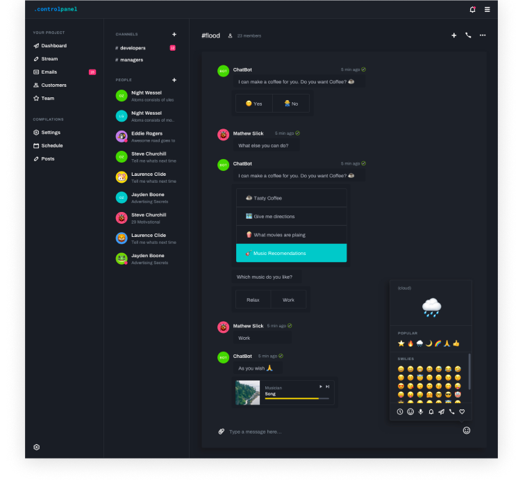Toggle emoji picker with smiley beside input
The image size is (525, 483).
coord(466,430)
